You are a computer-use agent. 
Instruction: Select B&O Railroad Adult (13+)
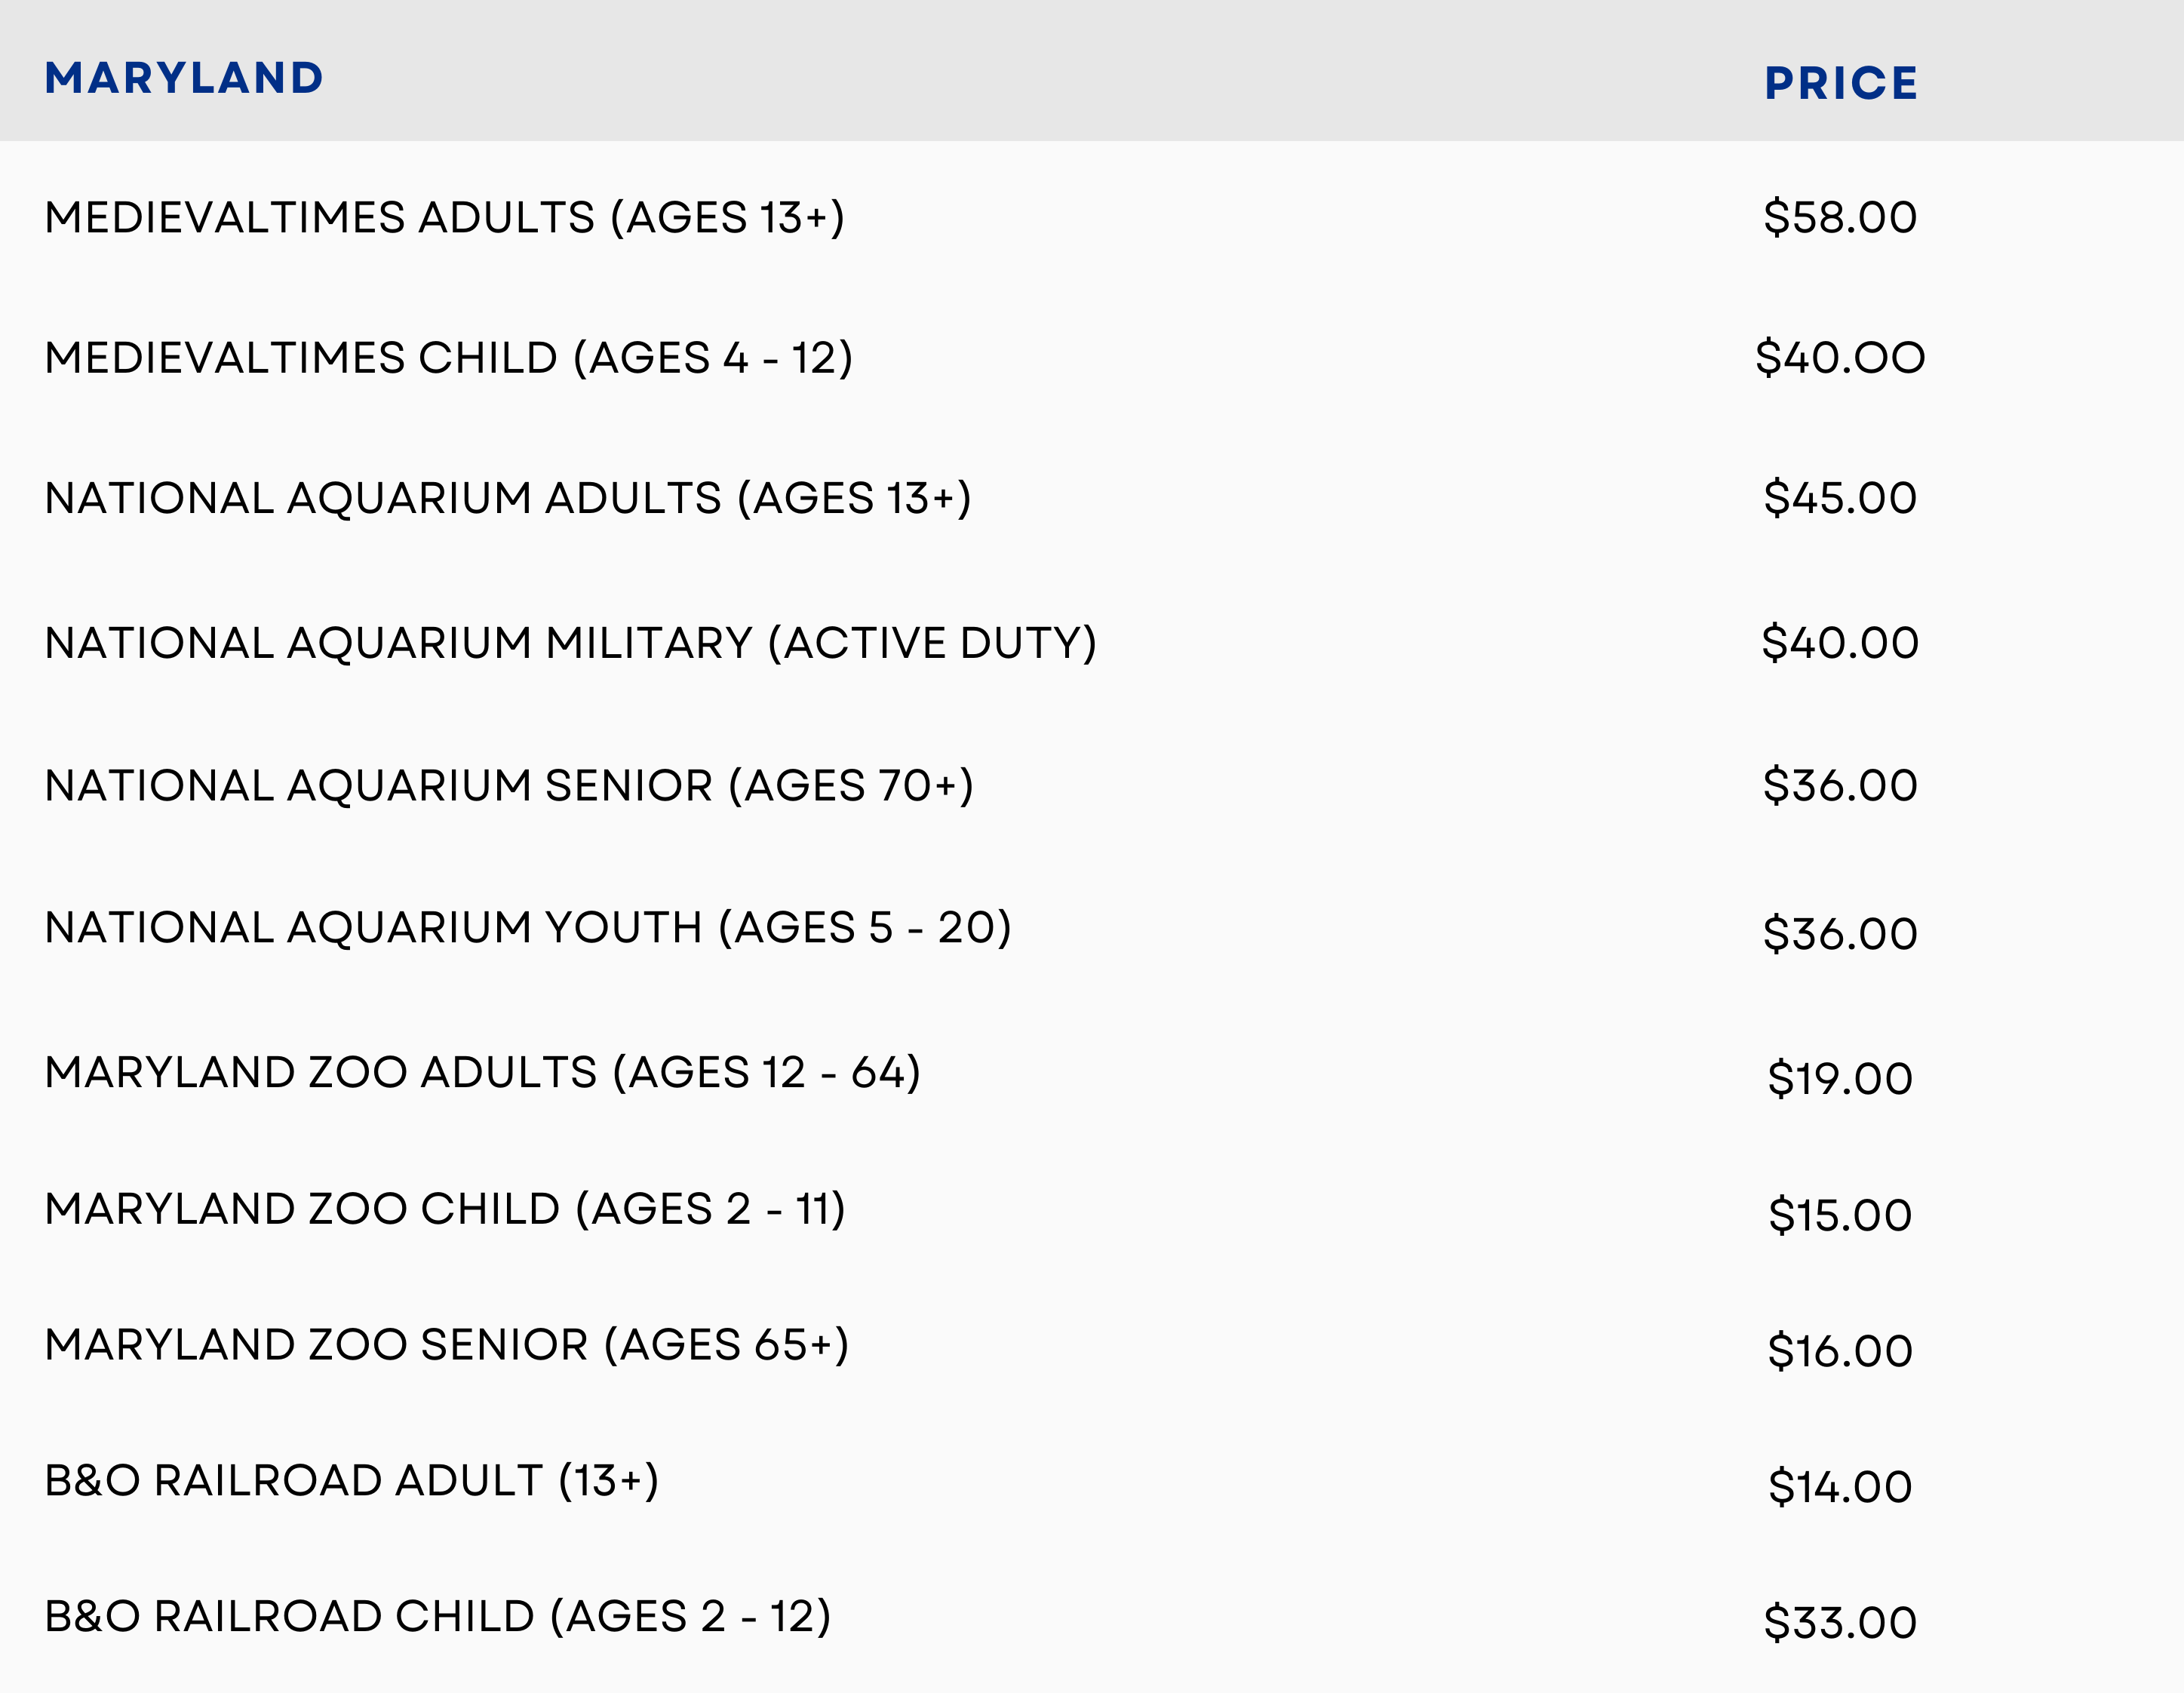(x=352, y=1480)
